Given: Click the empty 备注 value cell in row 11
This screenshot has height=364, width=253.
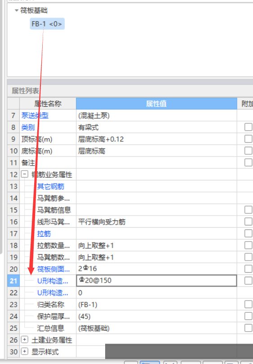Looking at the screenshot, I should (156, 163).
